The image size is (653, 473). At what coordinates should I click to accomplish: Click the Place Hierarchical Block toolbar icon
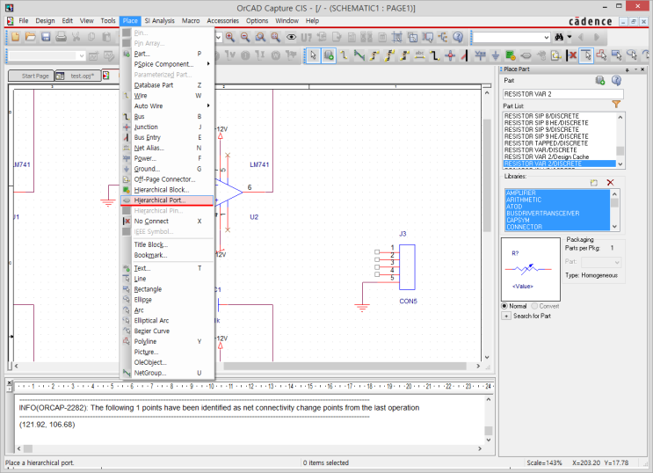pos(511,55)
